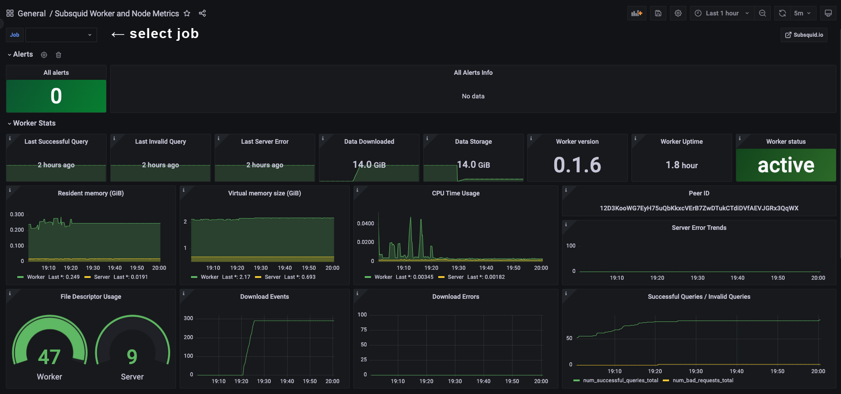841x394 pixels.
Task: Open the Server Error Trends title menu
Action: point(699,228)
